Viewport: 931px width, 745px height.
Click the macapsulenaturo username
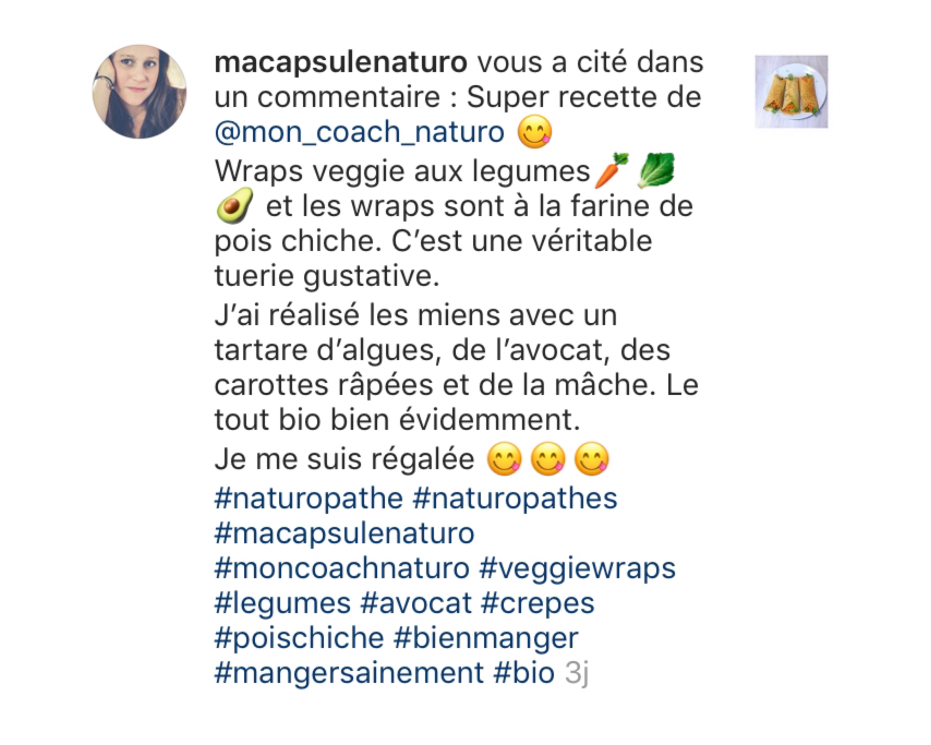tap(341, 63)
